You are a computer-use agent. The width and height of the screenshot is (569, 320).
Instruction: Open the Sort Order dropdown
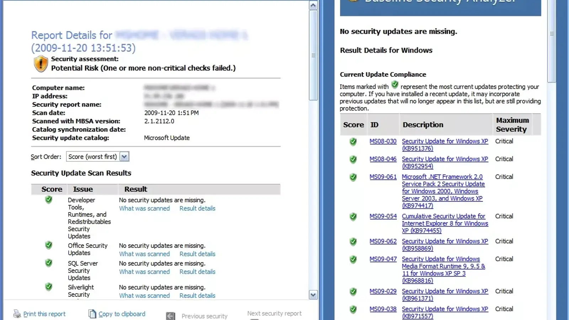124,157
